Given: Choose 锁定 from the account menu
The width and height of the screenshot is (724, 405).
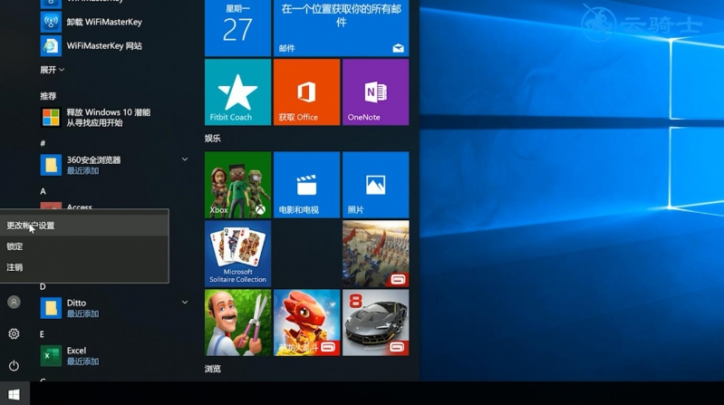Looking at the screenshot, I should pyautogui.click(x=84, y=246).
